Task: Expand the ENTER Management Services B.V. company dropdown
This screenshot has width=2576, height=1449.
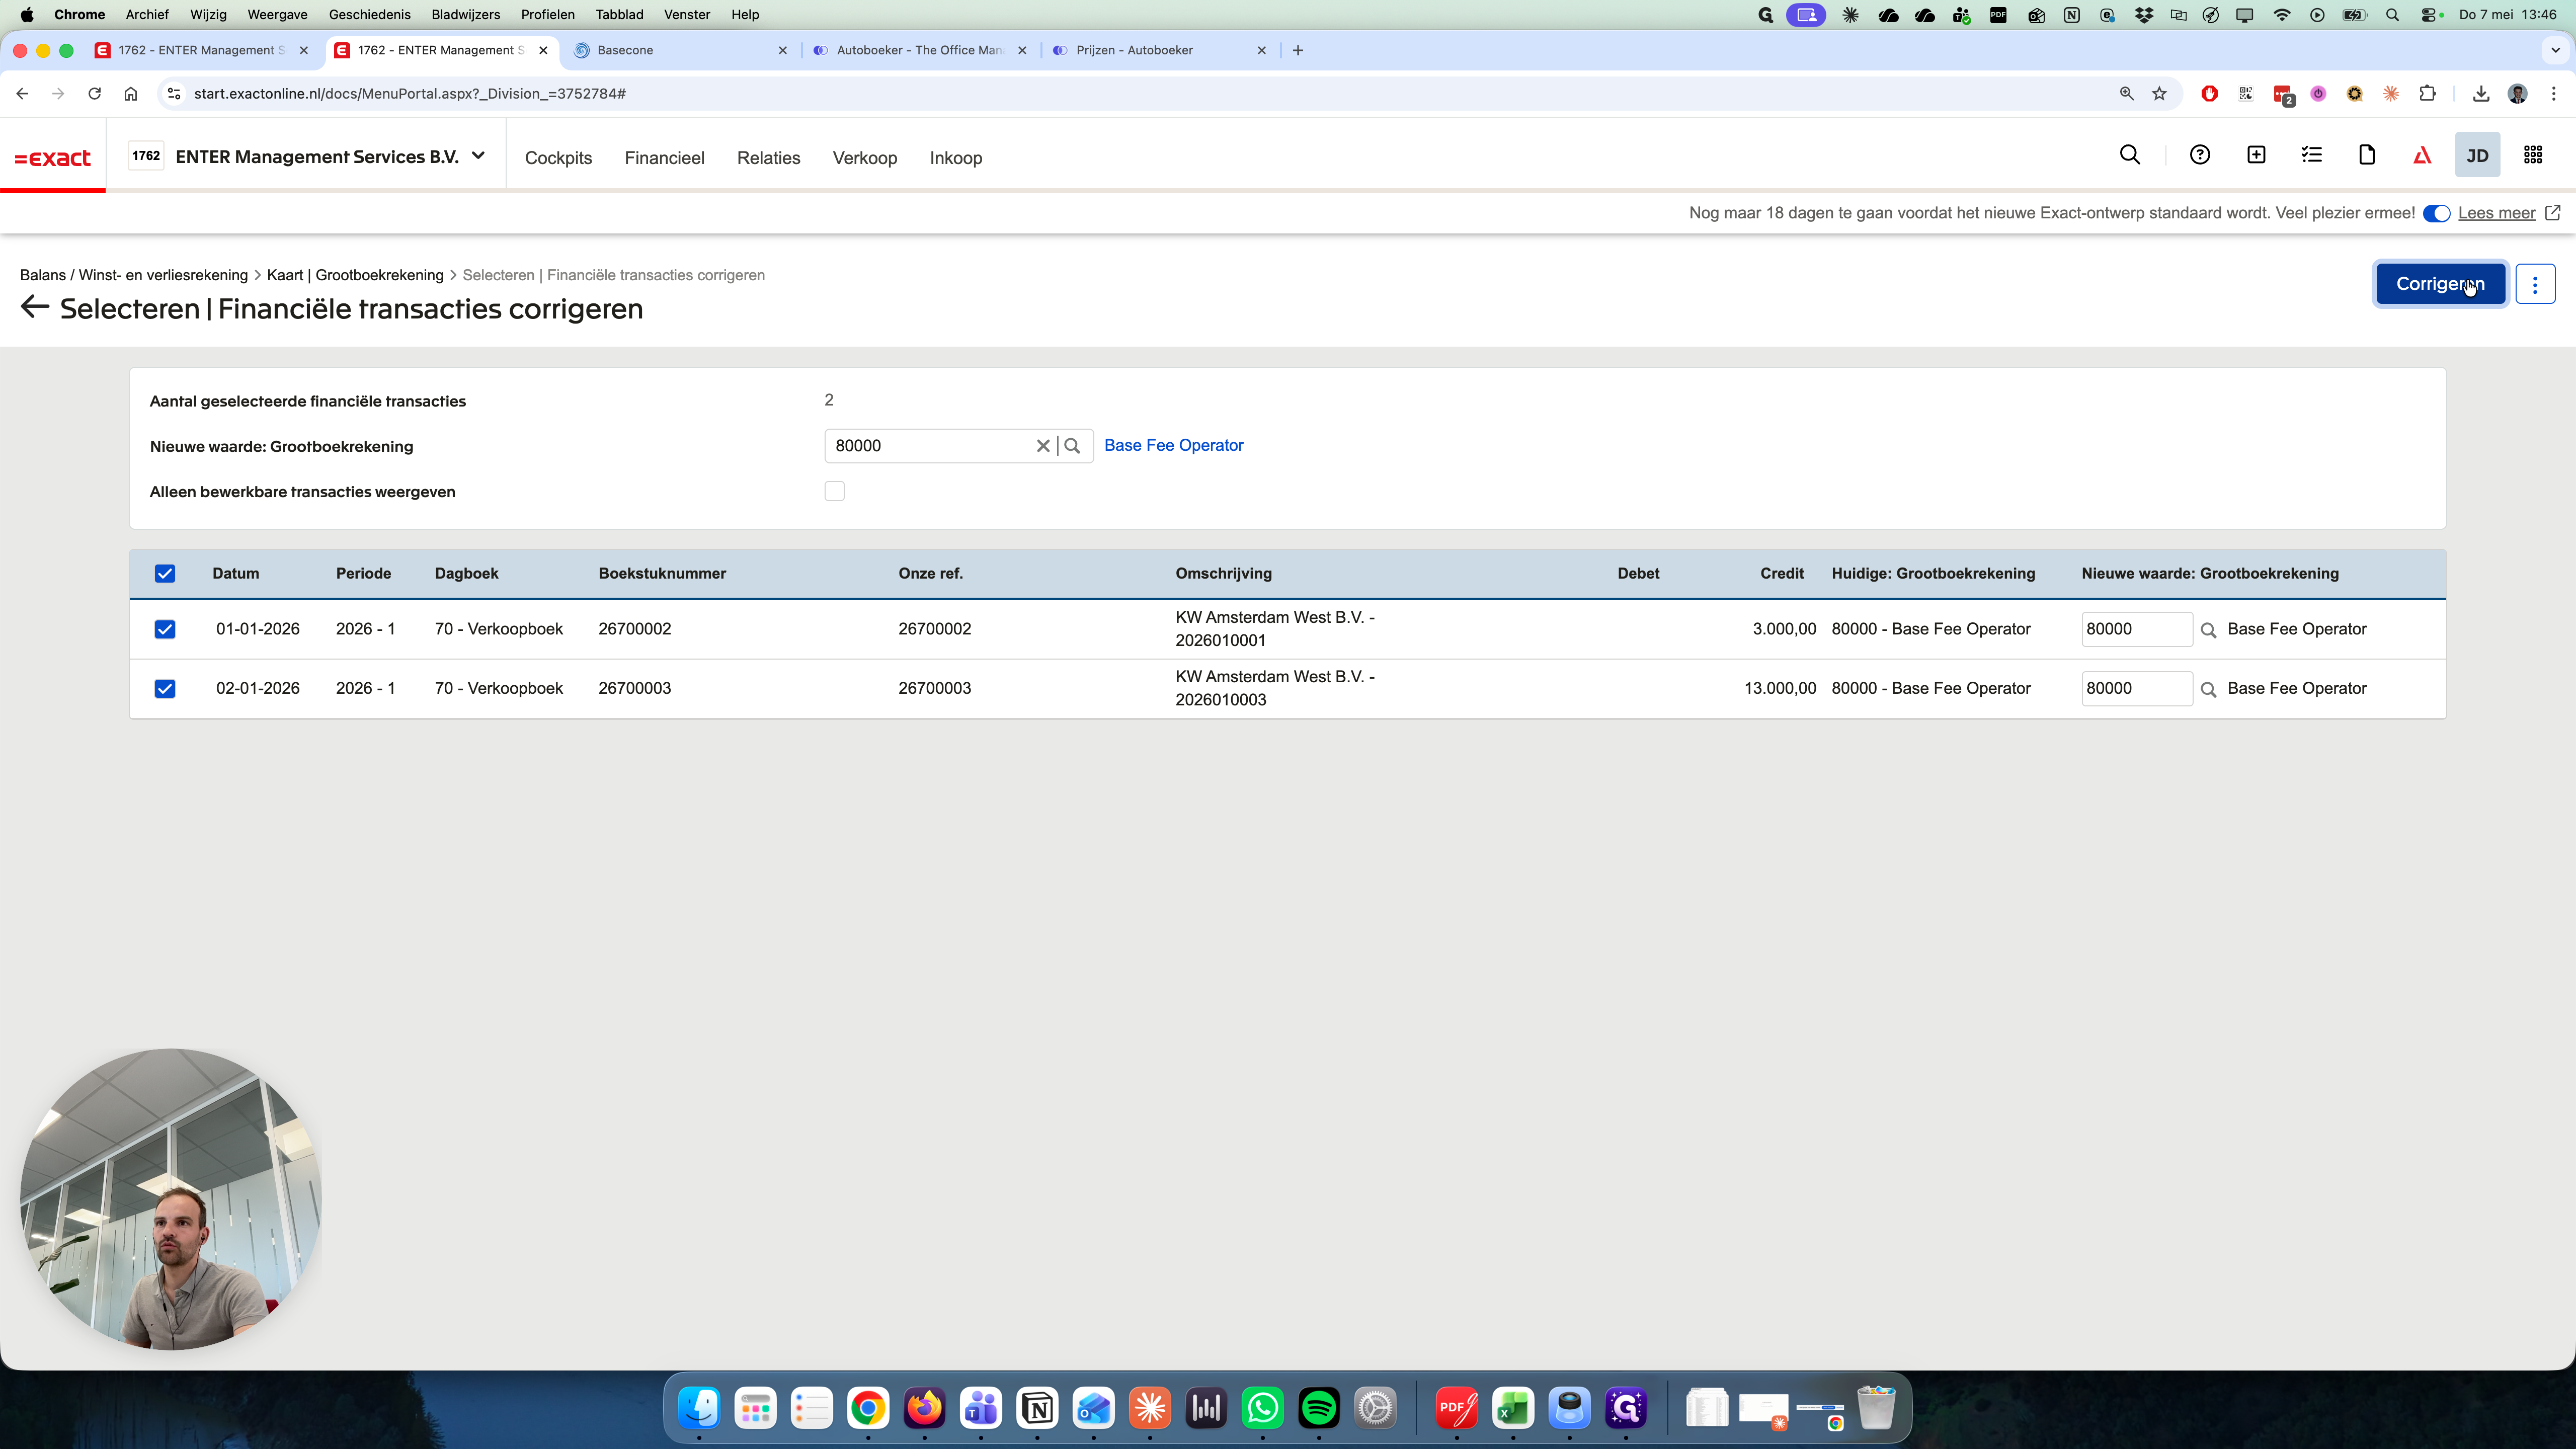Action: click(x=478, y=156)
